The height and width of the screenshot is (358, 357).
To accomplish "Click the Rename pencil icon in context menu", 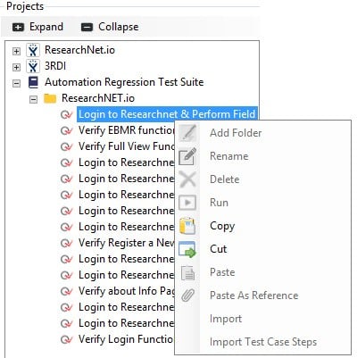I will coord(187,156).
